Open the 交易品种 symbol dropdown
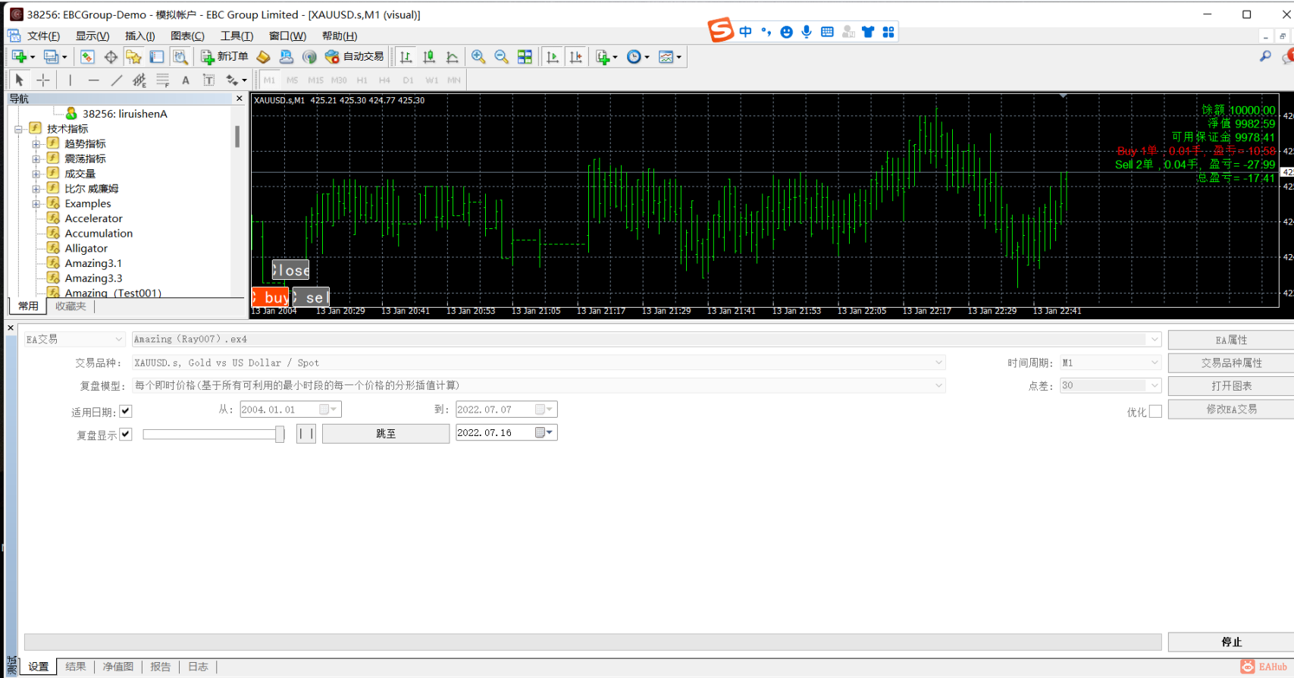This screenshot has height=678, width=1294. tap(538, 363)
